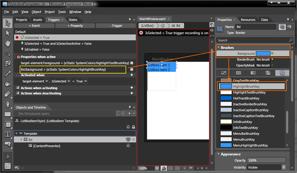Open the Tools menu
Image resolution: width=297 pixels, height=173 pixels.
[x=62, y=12]
